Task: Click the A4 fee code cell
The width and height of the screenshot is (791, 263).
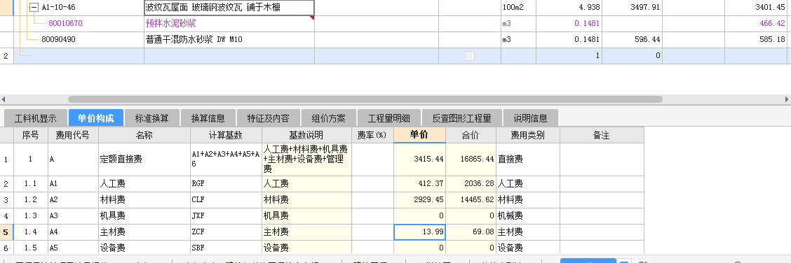Action: point(73,232)
